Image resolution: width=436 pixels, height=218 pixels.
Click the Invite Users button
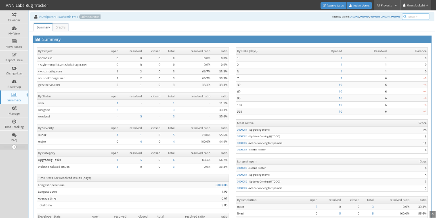pos(359,6)
